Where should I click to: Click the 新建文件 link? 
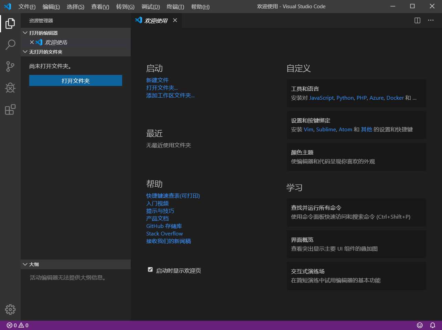pos(157,80)
